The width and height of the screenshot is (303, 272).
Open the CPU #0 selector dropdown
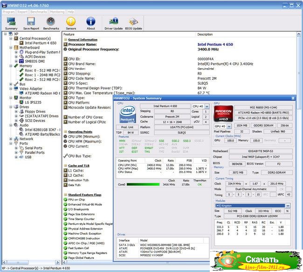point(207,106)
